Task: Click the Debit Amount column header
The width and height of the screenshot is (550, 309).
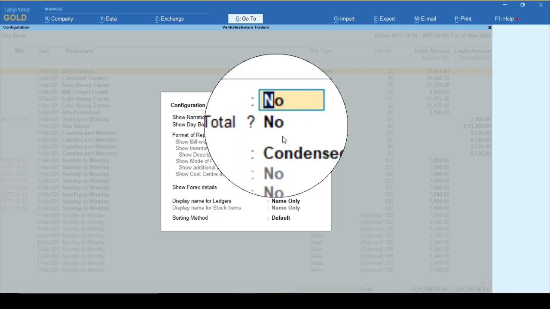Action: pos(432,51)
